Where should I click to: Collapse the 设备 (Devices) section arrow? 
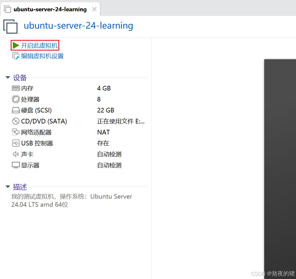click(x=8, y=77)
